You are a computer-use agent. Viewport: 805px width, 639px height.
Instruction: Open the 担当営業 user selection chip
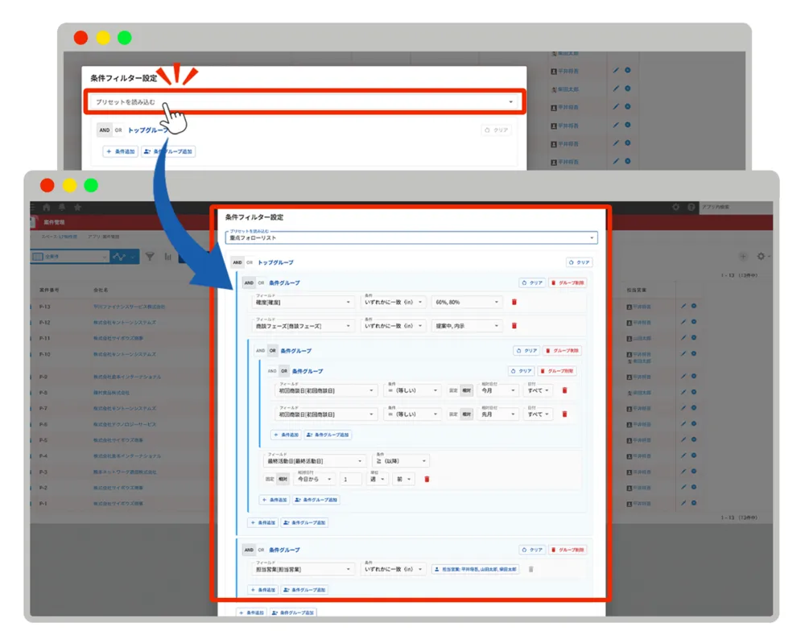[x=476, y=569]
